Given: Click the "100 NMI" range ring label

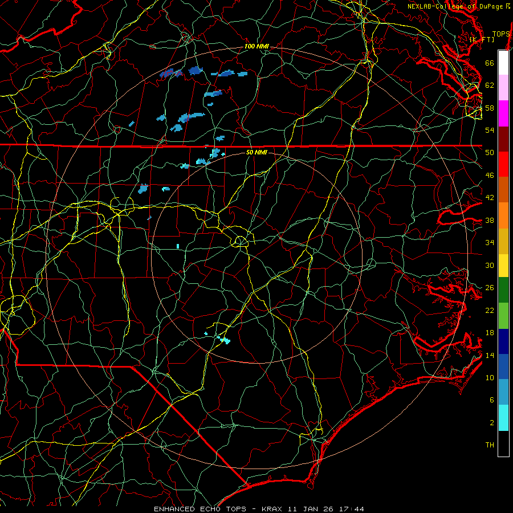Looking at the screenshot, I should pos(256,47).
